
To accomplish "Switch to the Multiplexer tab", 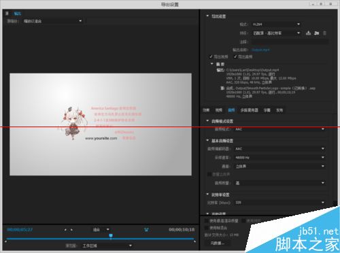I will point(249,110).
